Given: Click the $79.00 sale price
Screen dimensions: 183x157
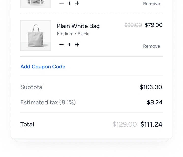Looking at the screenshot, I should coord(154,25).
